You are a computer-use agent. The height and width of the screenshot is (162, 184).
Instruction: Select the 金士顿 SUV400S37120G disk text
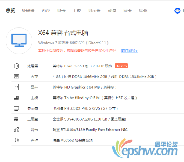pos(89,119)
